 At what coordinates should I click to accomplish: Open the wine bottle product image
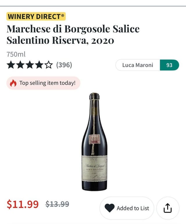pyautogui.click(x=94, y=142)
